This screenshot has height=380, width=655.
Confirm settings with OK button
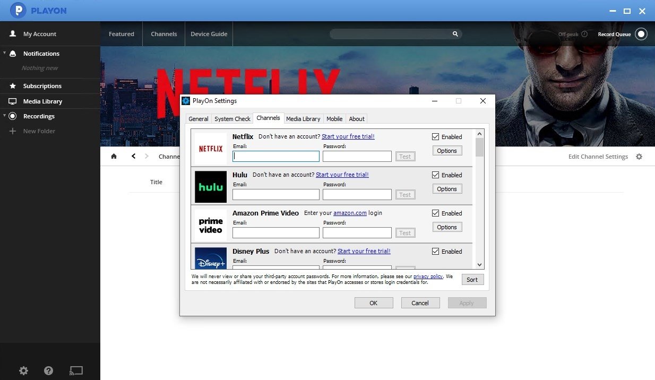pos(374,303)
